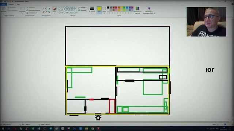This screenshot has width=234, height=131.
Task: Switch to the View (Вид) ribbon tab
Action: coord(18,4)
